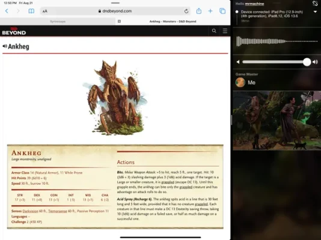Open the Ankheg monster artwork
This screenshot has height=240, width=321.
coord(115,98)
